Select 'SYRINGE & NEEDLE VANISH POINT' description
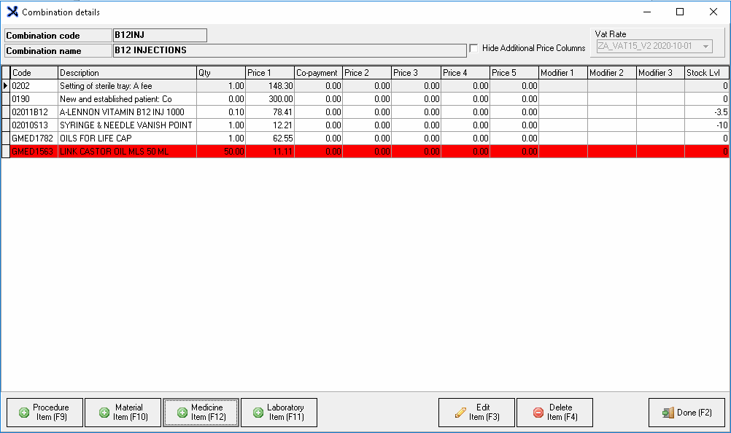The height and width of the screenshot is (433, 731). coord(127,125)
